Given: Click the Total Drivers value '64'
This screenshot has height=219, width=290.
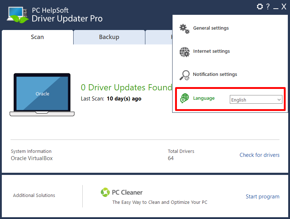Looking at the screenshot, I should 171,158.
